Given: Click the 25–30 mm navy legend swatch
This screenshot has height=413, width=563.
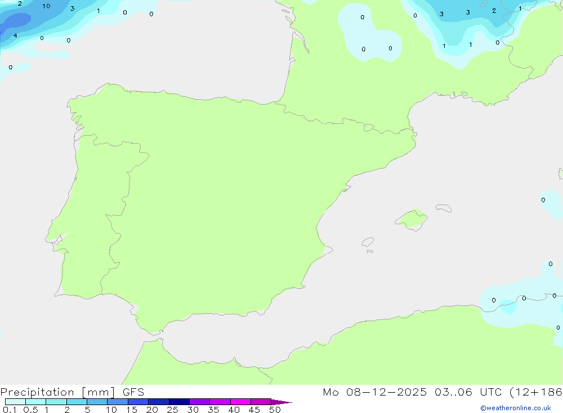Looking at the screenshot, I should point(179,402).
